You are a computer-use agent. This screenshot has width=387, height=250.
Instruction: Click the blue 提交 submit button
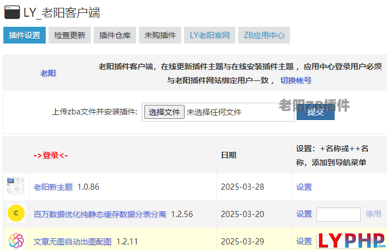click(315, 111)
